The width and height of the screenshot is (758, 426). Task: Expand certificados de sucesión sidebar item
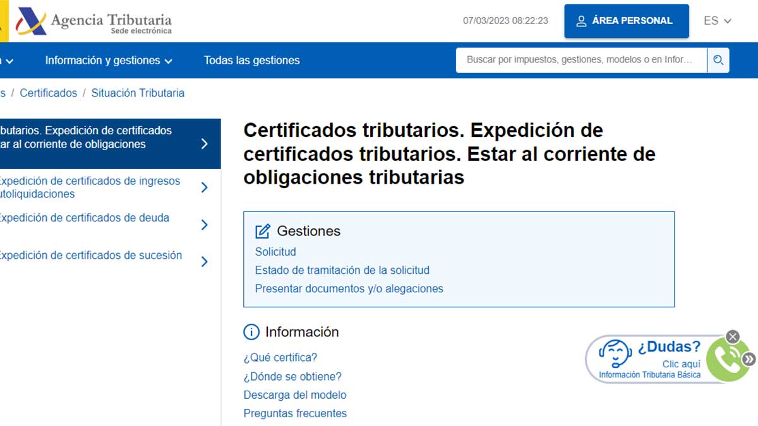pos(204,261)
